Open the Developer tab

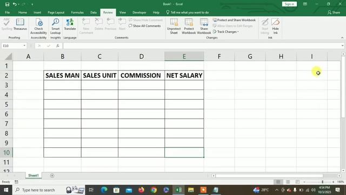click(139, 12)
